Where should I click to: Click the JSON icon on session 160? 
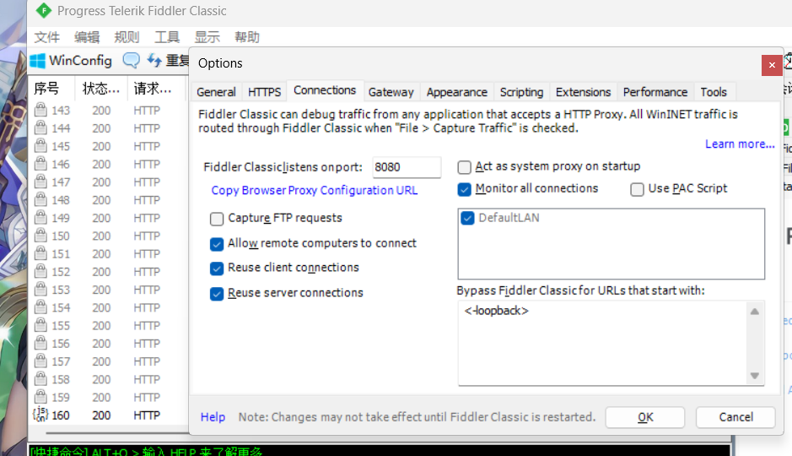(x=40, y=415)
